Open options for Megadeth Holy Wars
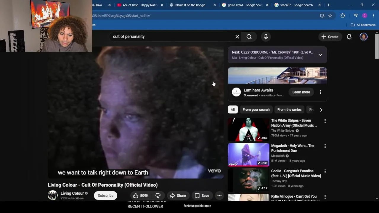379x213 pixels. 325,146
